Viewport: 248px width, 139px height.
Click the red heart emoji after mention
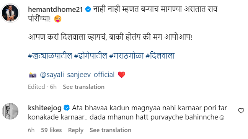pyautogui.click(x=121, y=75)
